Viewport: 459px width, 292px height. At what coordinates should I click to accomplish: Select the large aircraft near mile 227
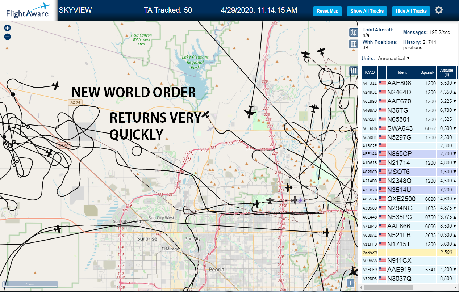tap(250, 112)
